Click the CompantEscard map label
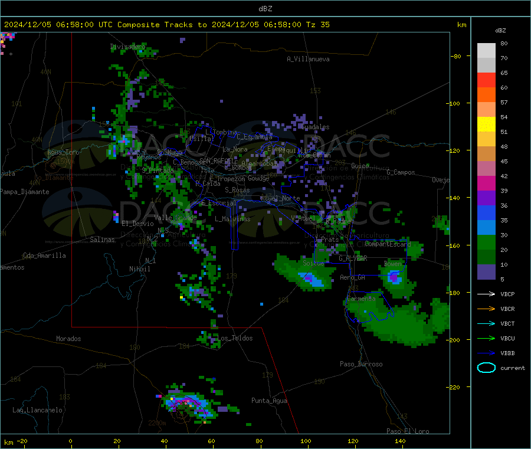This screenshot has width=531, height=449. click(388, 244)
